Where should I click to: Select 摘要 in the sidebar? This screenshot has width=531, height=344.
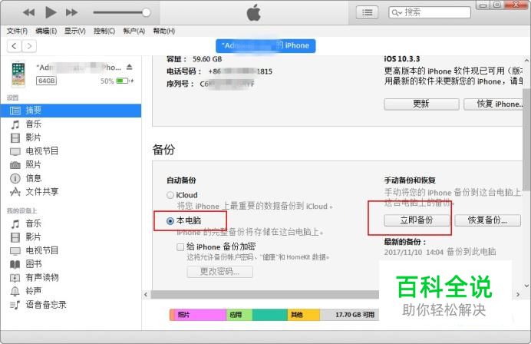click(71, 111)
